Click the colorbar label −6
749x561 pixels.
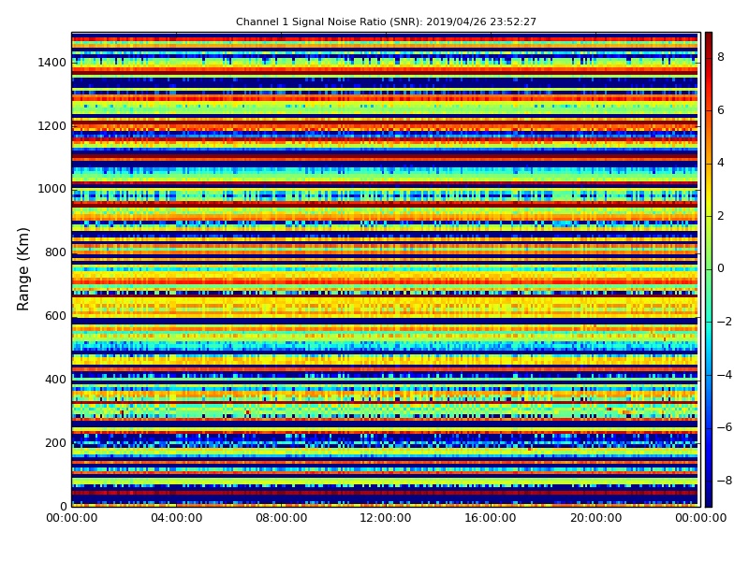pyautogui.click(x=725, y=427)
